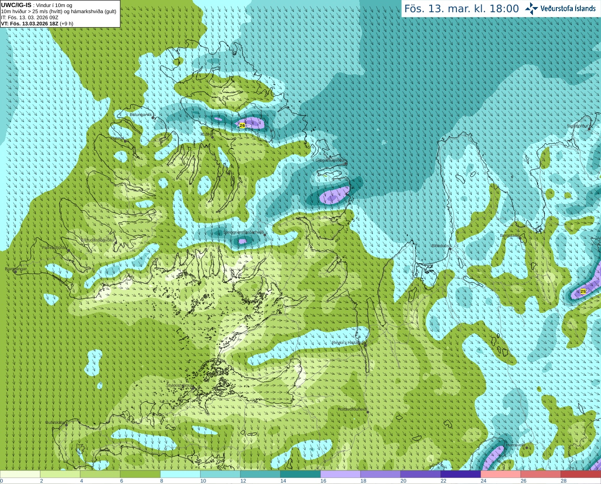Select the 0–2 m/s palest legend swatch
This screenshot has height=484, width=601.
(20, 474)
